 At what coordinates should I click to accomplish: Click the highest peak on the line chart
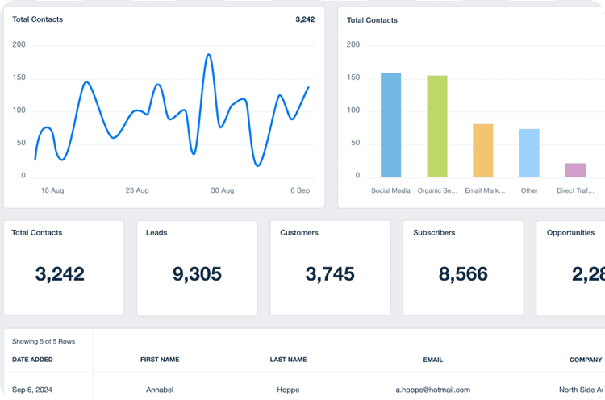point(208,55)
